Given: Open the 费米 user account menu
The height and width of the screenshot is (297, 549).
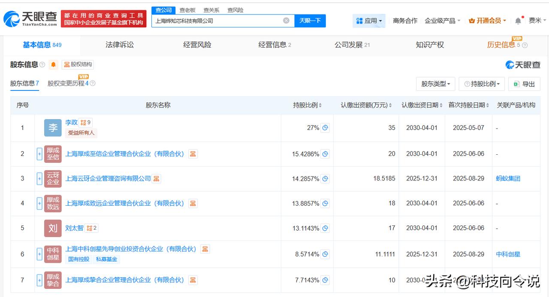Looking at the screenshot, I should click(537, 21).
